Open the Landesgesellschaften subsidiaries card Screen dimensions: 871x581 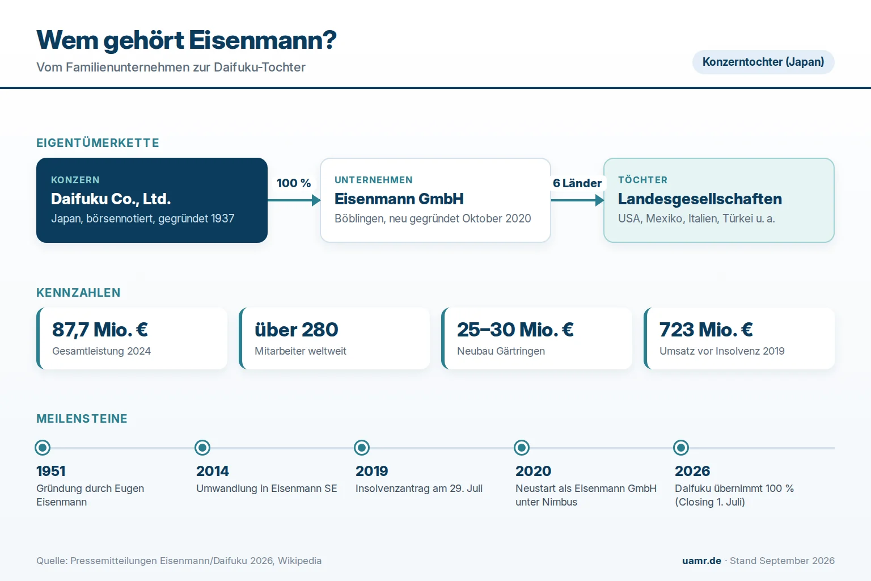pos(719,200)
